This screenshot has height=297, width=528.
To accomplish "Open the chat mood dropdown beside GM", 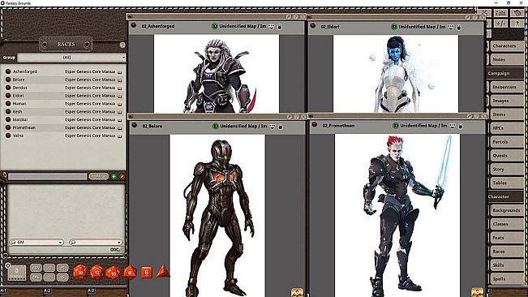I will point(96,242).
